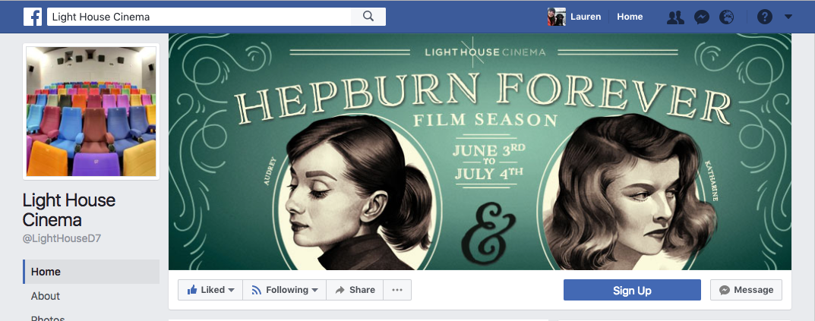Open the cinema seats profile picture

(x=91, y=112)
